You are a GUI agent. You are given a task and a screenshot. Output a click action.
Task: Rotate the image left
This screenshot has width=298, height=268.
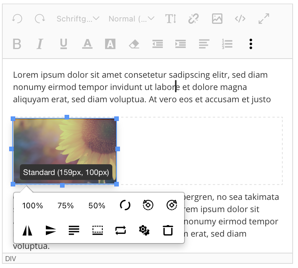coord(148,205)
